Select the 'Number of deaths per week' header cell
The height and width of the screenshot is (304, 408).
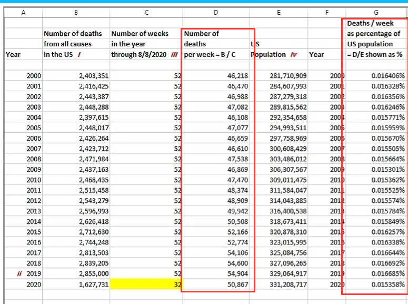tap(216, 44)
